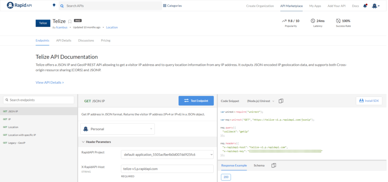Collapse the Header Parameters section
The image size is (388, 182).
pos(97,142)
